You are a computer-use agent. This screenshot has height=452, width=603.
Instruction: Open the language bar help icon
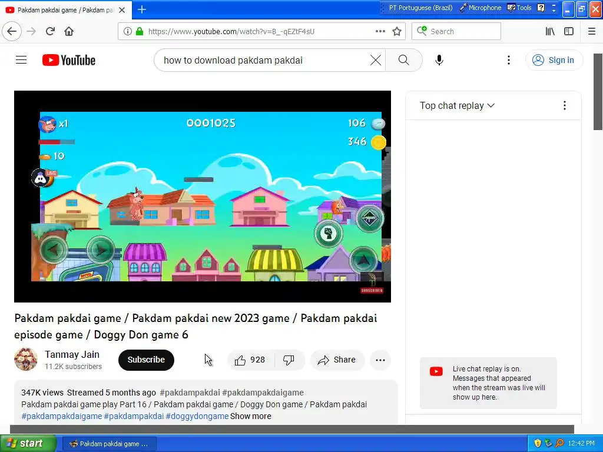click(x=541, y=8)
